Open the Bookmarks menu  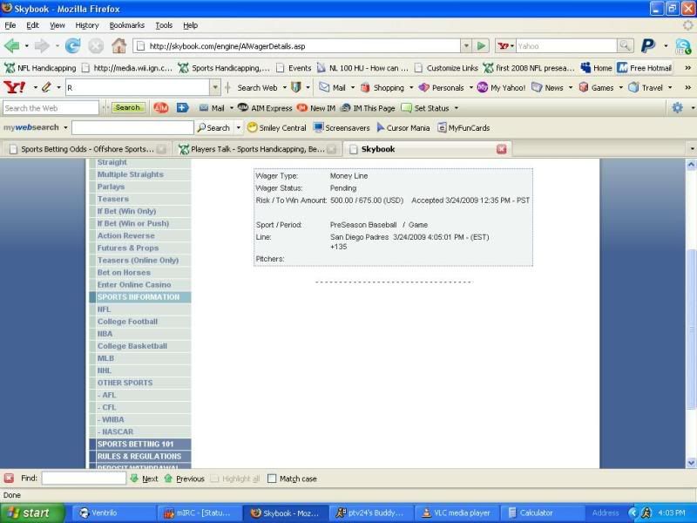click(x=126, y=25)
